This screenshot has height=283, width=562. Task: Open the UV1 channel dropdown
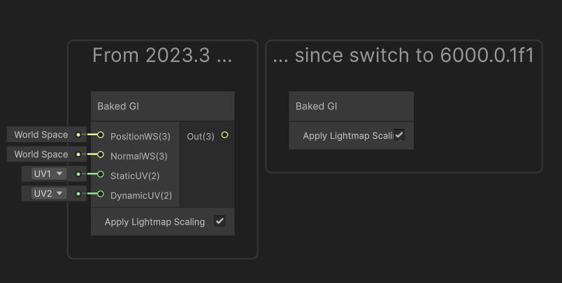click(x=48, y=174)
